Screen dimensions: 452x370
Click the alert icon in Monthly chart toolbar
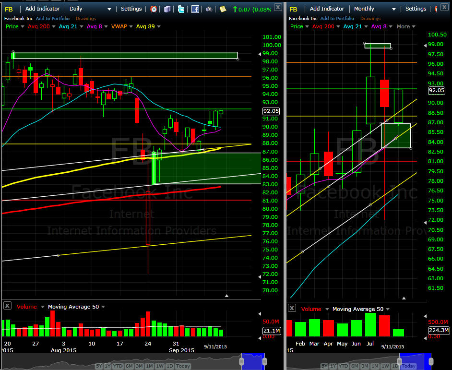pyautogui.click(x=436, y=9)
